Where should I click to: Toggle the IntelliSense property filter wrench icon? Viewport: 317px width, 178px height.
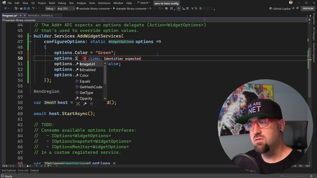(x=85, y=104)
